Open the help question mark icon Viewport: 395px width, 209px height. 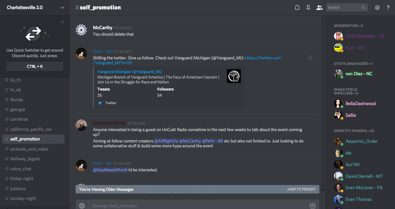coord(388,7)
